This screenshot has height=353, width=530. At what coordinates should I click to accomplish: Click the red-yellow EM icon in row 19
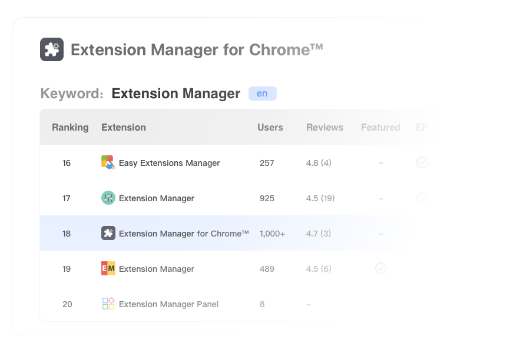[x=108, y=268]
